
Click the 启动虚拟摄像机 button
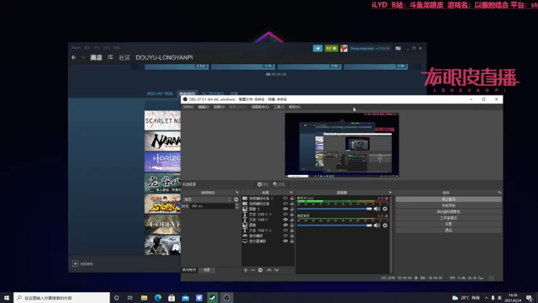click(448, 211)
